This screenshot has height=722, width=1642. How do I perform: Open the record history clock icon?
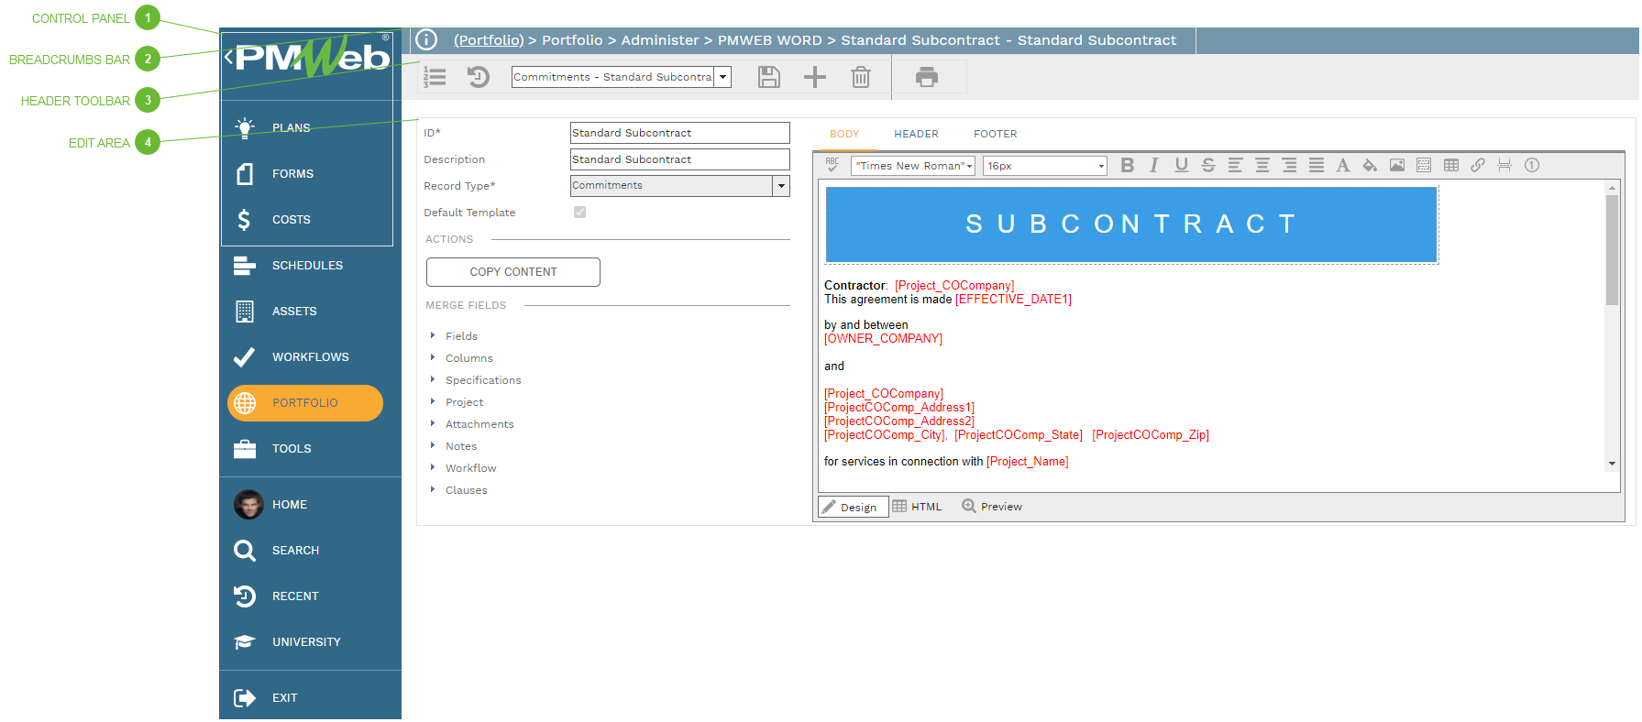click(479, 77)
